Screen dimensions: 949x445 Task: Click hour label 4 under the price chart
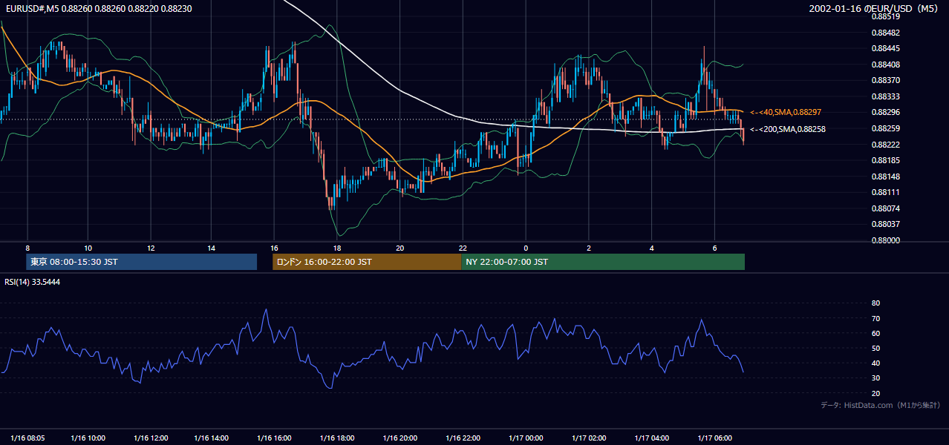tap(651, 248)
